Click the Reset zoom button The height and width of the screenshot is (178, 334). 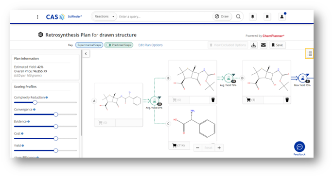click(208, 148)
